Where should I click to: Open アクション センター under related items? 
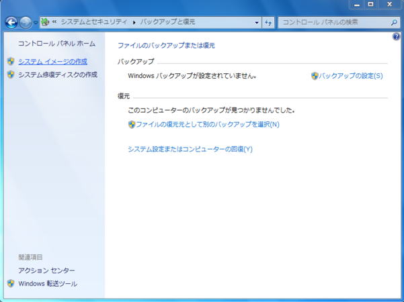46,270
